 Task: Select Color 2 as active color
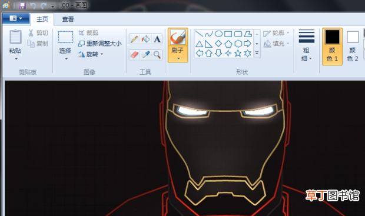pyautogui.click(x=353, y=46)
